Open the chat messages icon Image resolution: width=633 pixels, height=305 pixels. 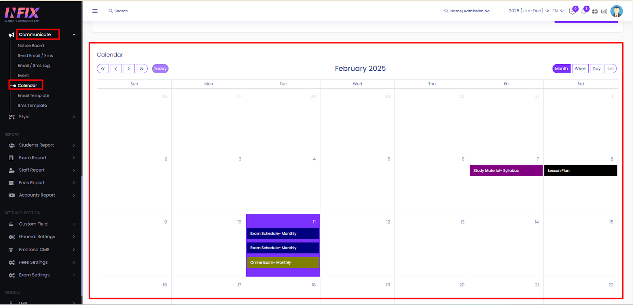pos(572,11)
